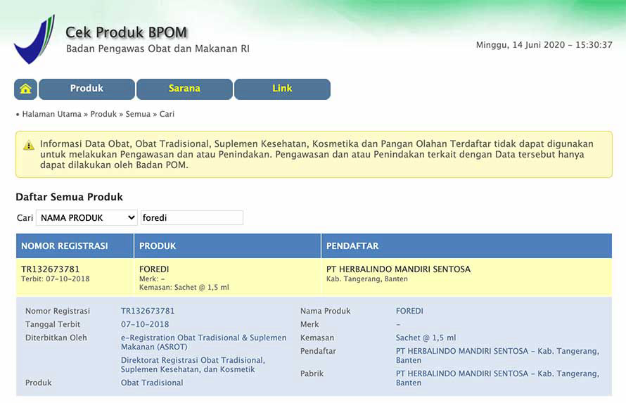Click the yellow warning triangle icon
This screenshot has width=626, height=403.
click(x=29, y=145)
